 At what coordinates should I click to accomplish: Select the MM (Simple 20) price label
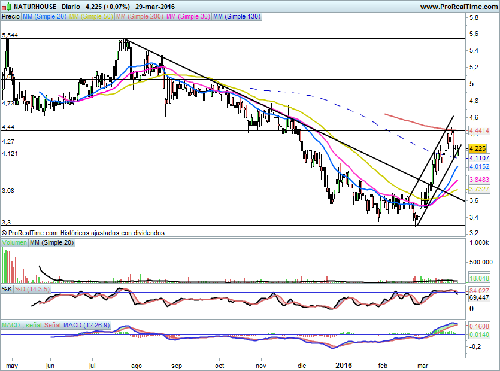(x=44, y=16)
